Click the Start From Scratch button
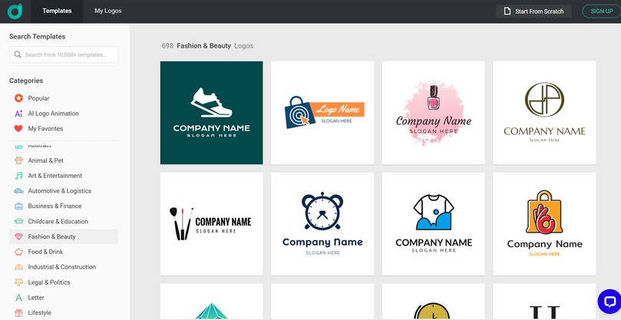The image size is (621, 320). pos(533,11)
